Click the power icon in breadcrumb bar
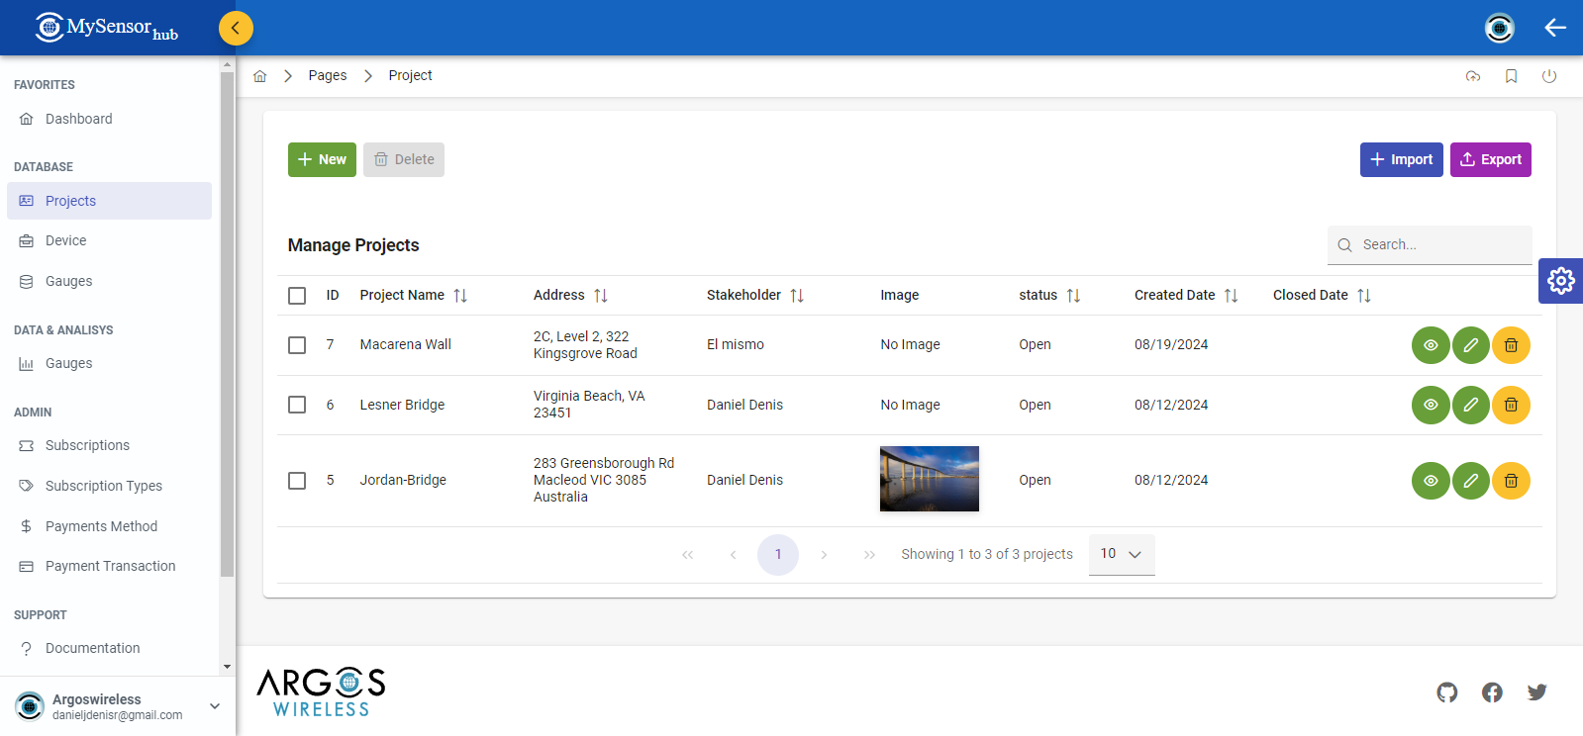 click(1548, 76)
